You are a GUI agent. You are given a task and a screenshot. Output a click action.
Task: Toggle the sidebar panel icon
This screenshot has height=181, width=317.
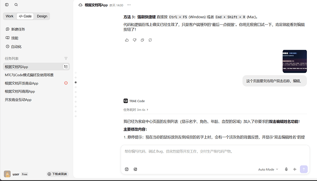(7, 5)
